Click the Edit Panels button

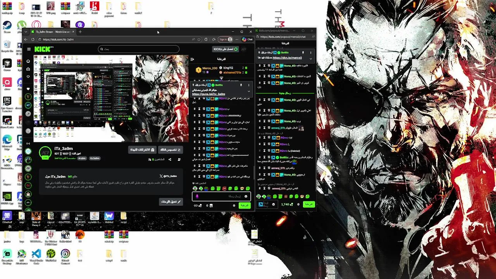(171, 201)
